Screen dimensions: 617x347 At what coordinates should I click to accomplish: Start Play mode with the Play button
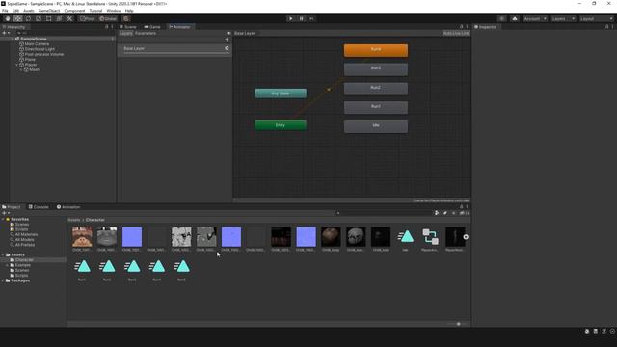(x=291, y=19)
